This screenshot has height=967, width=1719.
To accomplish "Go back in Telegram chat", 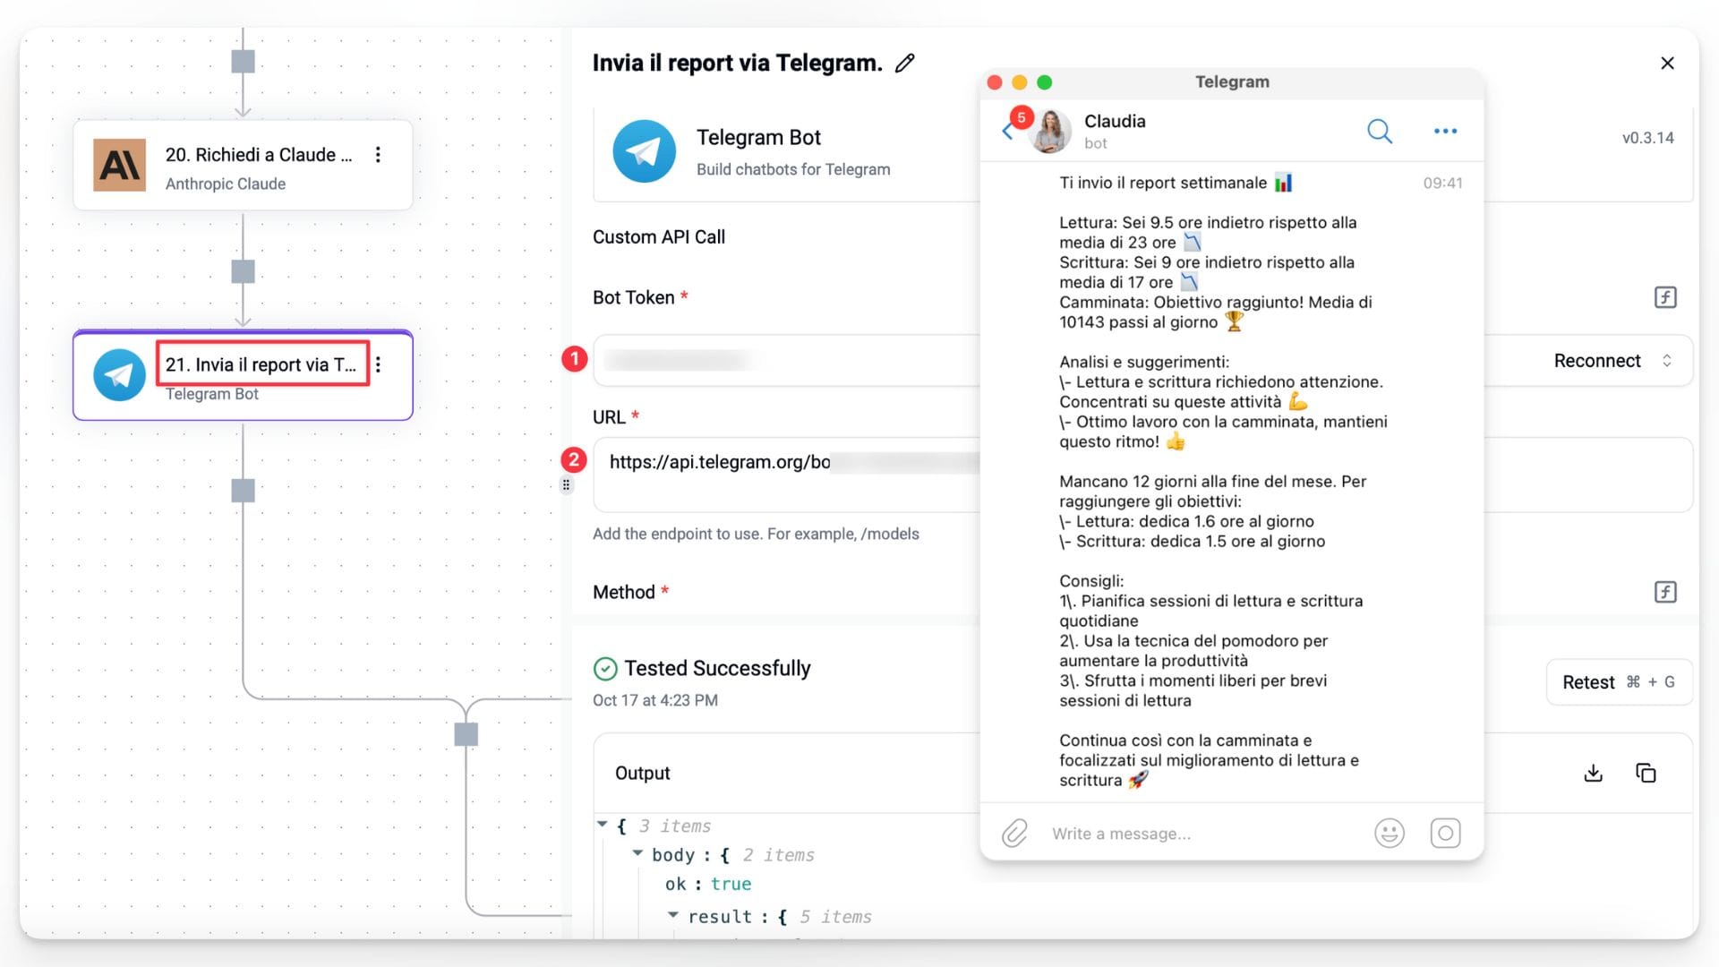I will tap(1007, 133).
